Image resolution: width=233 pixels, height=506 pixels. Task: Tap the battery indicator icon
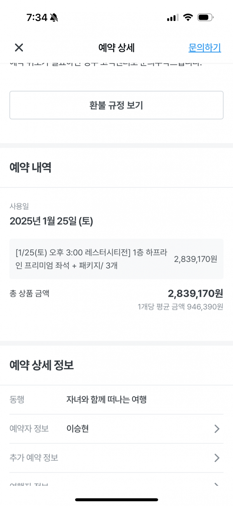pos(205,18)
